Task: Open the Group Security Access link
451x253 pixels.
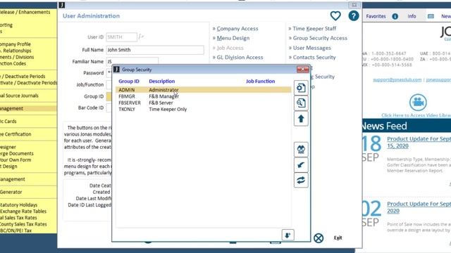Action: point(320,38)
